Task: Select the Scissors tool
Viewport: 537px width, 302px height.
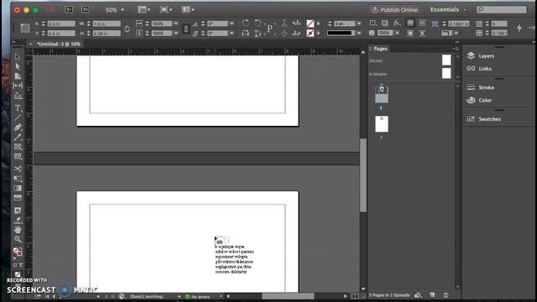Action: [18, 169]
